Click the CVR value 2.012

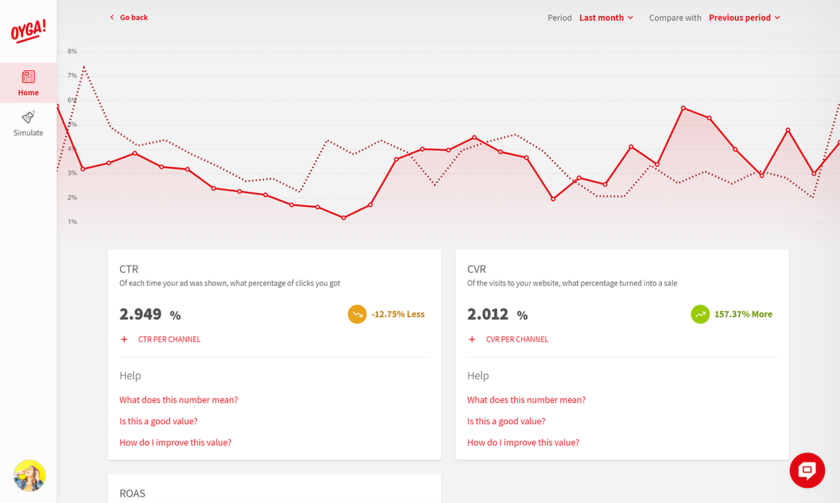(488, 314)
